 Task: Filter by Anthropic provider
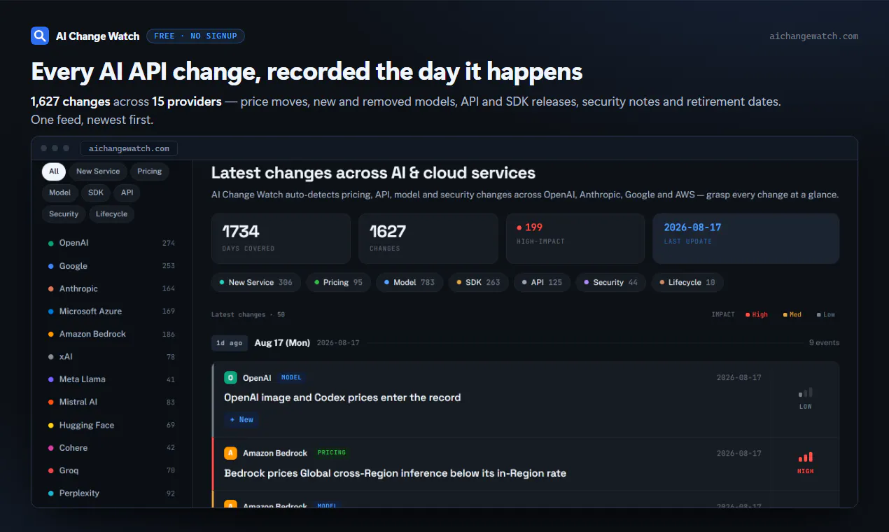pyautogui.click(x=111, y=288)
